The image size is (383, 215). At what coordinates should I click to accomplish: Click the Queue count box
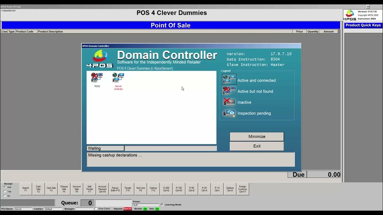coord(87,203)
